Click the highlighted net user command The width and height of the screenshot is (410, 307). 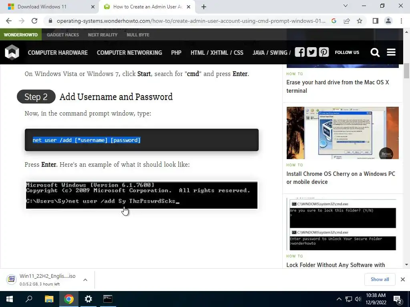(86, 140)
